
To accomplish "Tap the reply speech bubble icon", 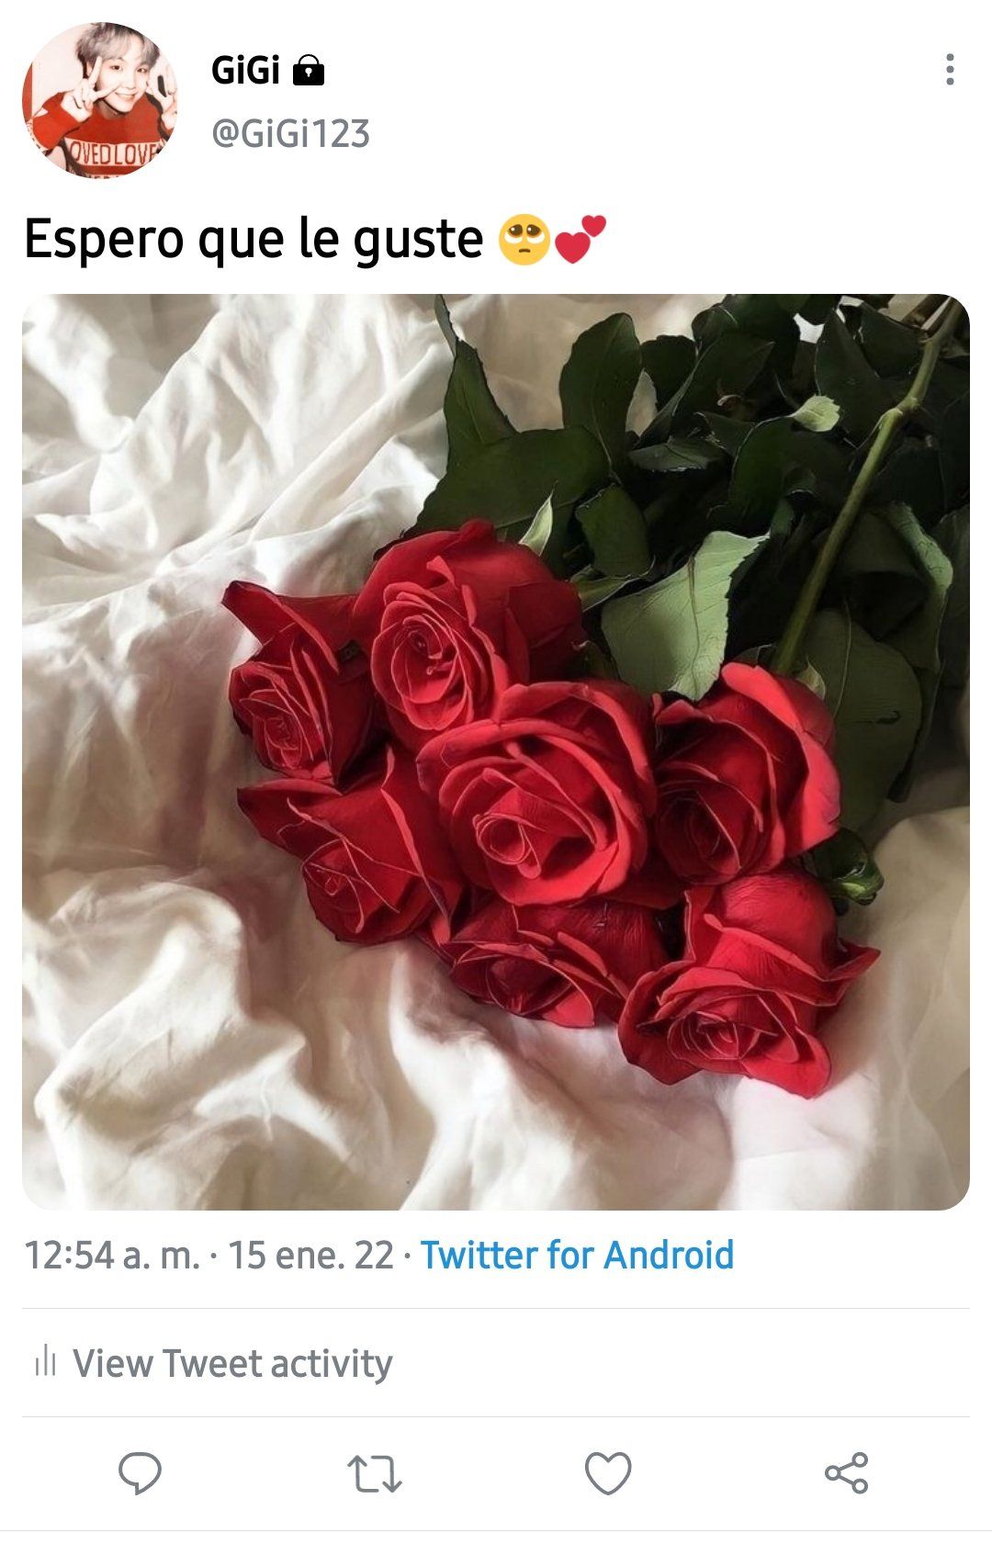I will click(140, 1473).
